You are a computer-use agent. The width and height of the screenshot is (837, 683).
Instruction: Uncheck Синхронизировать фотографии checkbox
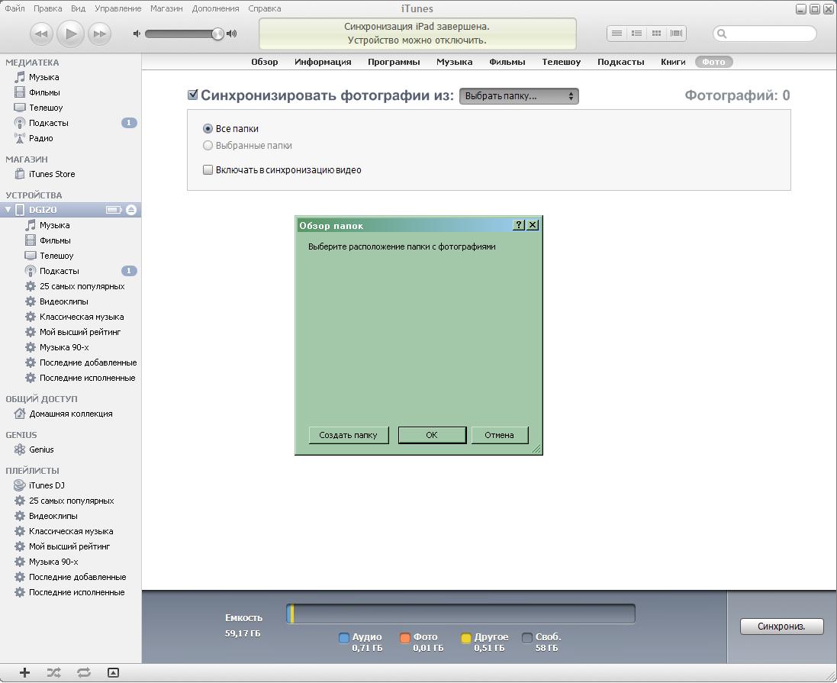[193, 95]
